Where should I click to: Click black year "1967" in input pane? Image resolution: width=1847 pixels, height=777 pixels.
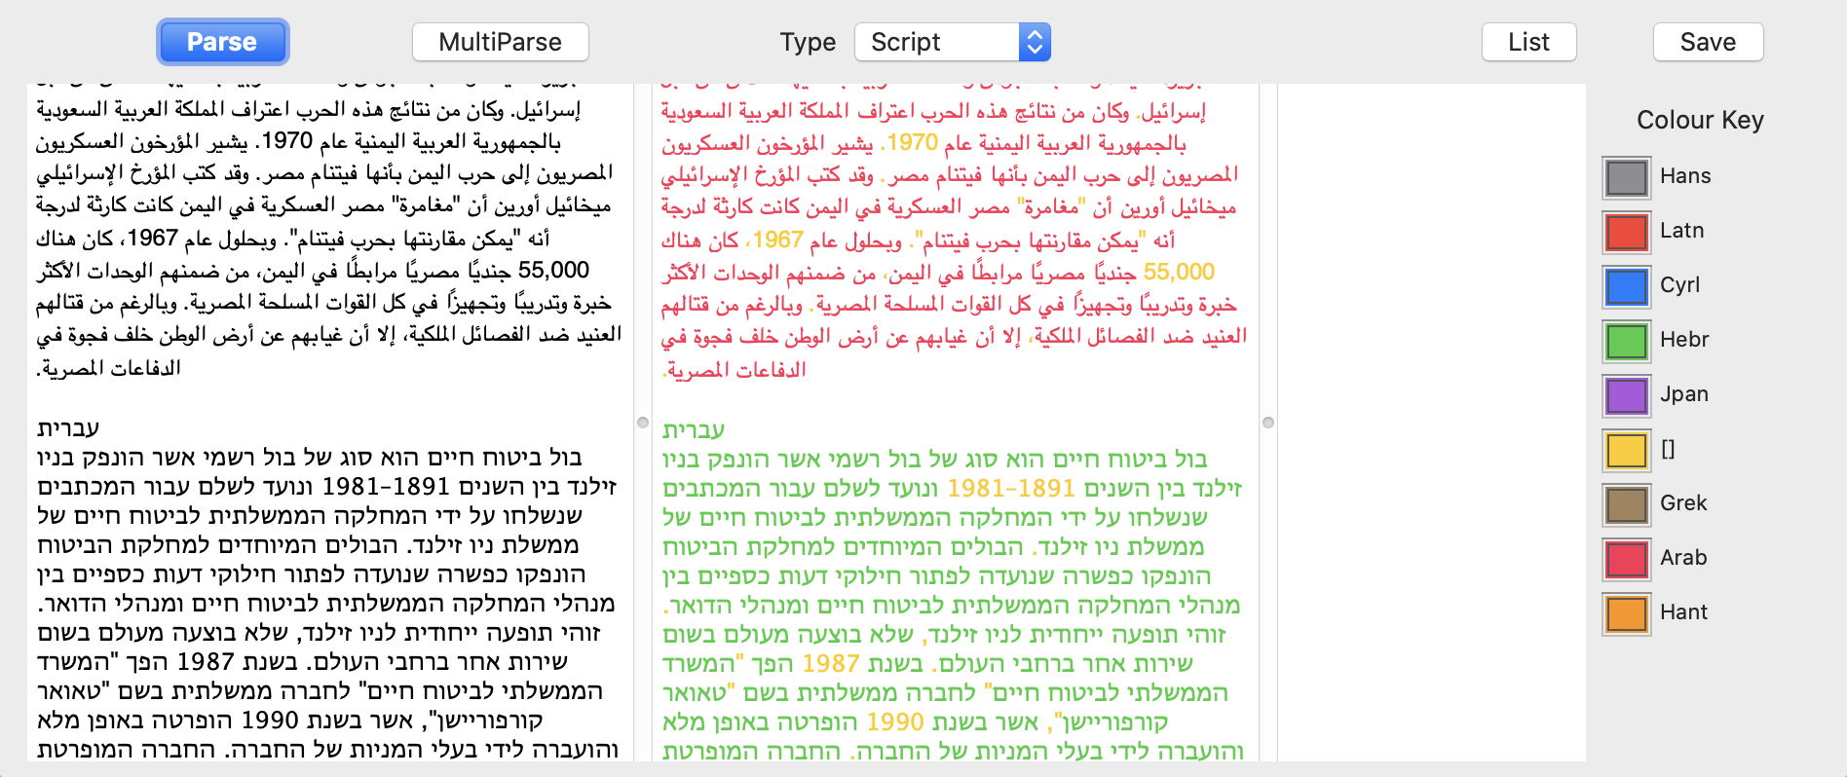point(152,238)
